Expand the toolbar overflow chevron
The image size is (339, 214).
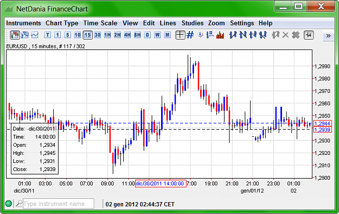click(x=328, y=35)
